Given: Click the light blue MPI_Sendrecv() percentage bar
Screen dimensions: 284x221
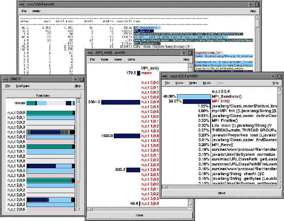Looking at the screenshot, I should 194,96.
